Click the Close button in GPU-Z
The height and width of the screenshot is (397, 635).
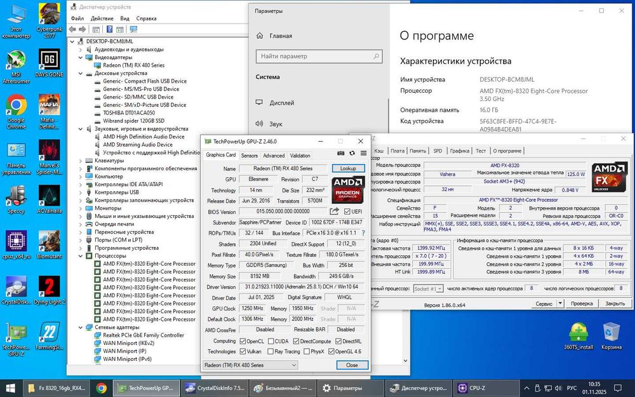click(x=352, y=365)
